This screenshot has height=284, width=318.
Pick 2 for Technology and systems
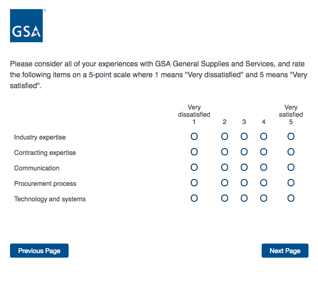coord(224,198)
